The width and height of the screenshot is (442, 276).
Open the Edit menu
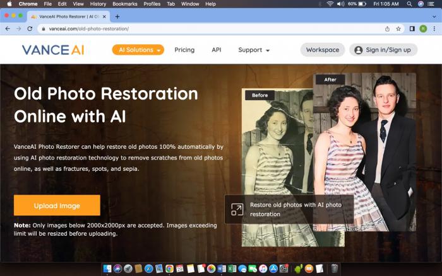[62, 4]
